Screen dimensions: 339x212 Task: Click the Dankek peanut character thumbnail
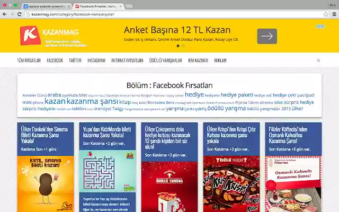pos(46,184)
